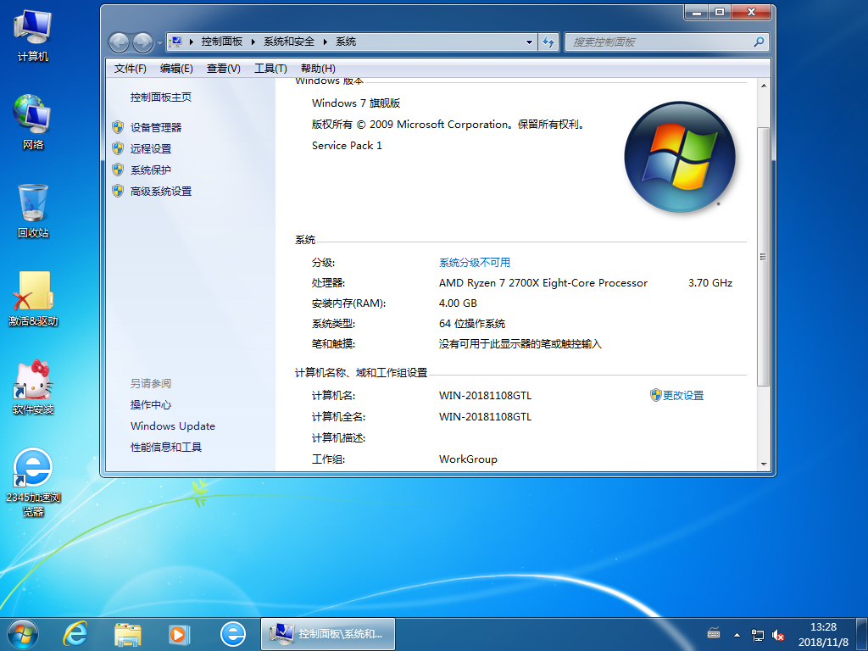Toggle Show Desktop at taskbar's right edge
The height and width of the screenshot is (651, 868).
tap(864, 633)
